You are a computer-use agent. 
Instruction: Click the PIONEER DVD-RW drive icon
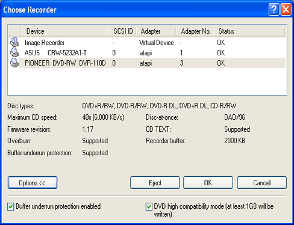14,63
